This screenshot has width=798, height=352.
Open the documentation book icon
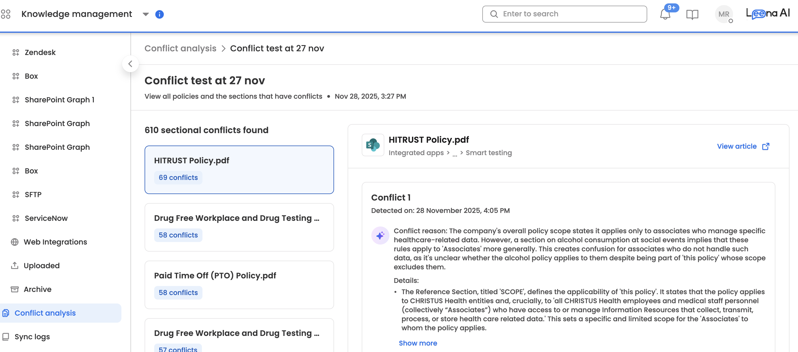click(692, 15)
